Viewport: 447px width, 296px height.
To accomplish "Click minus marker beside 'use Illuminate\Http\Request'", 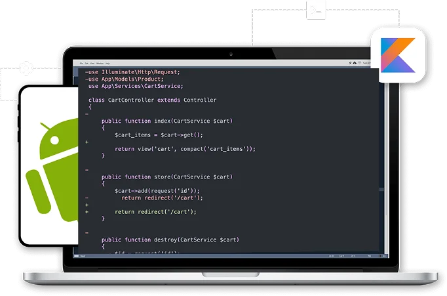I will [87, 72].
